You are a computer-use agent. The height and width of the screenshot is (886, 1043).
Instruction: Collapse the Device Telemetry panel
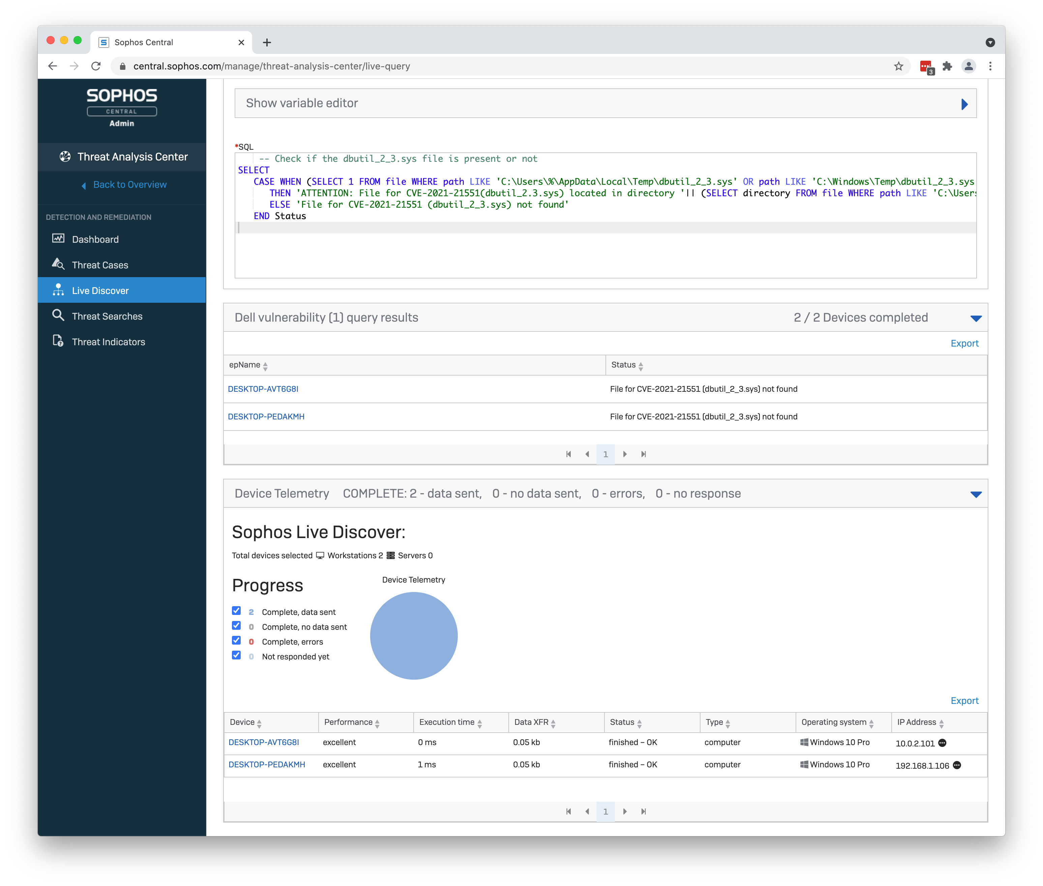pos(976,494)
